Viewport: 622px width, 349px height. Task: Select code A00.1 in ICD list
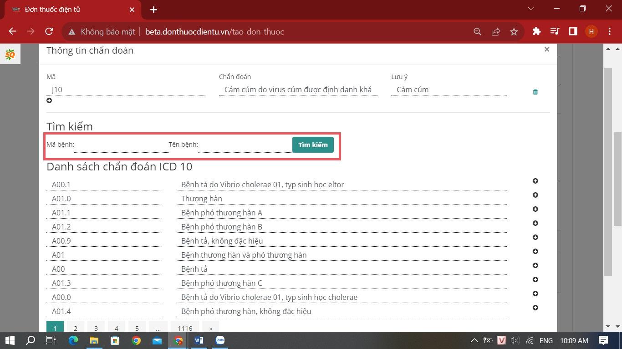click(x=104, y=184)
